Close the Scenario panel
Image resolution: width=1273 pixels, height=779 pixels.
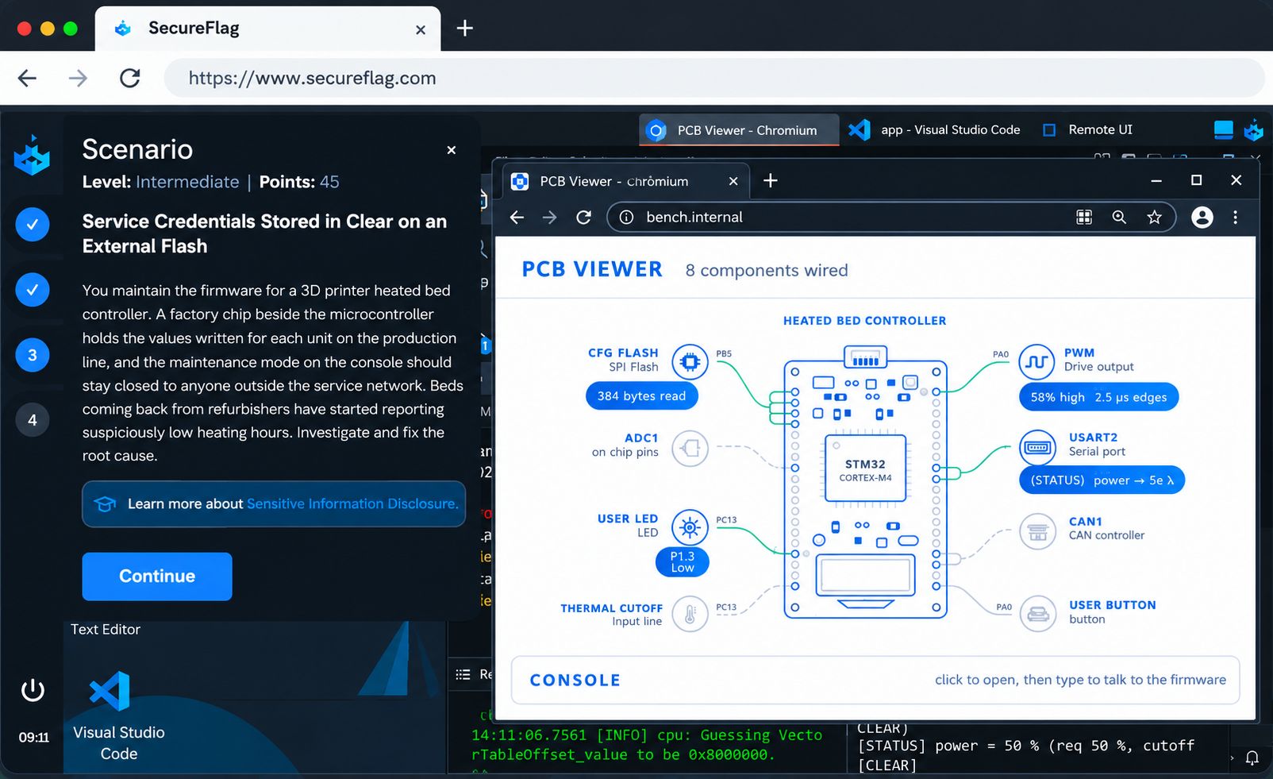[451, 150]
